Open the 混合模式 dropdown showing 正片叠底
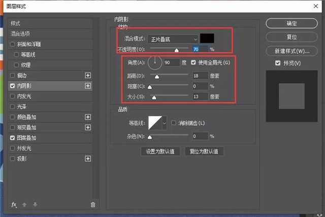This screenshot has height=217, width=325. (173, 39)
